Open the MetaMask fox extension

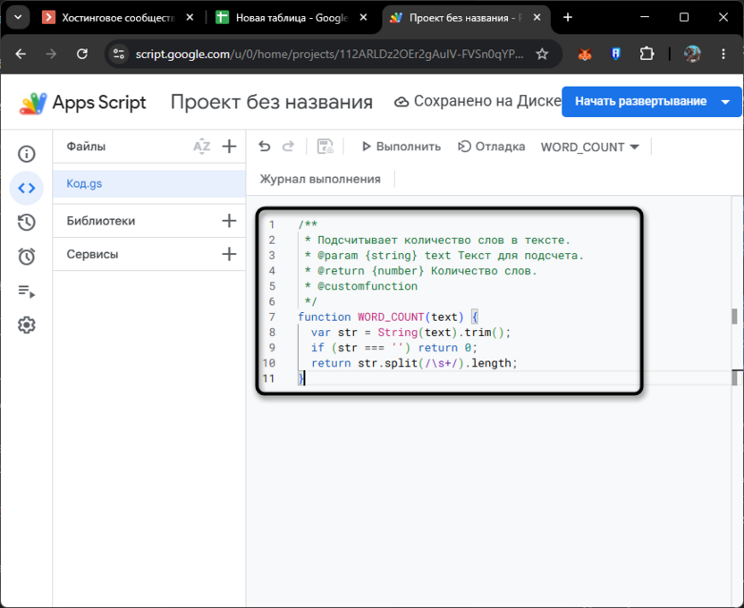click(585, 54)
